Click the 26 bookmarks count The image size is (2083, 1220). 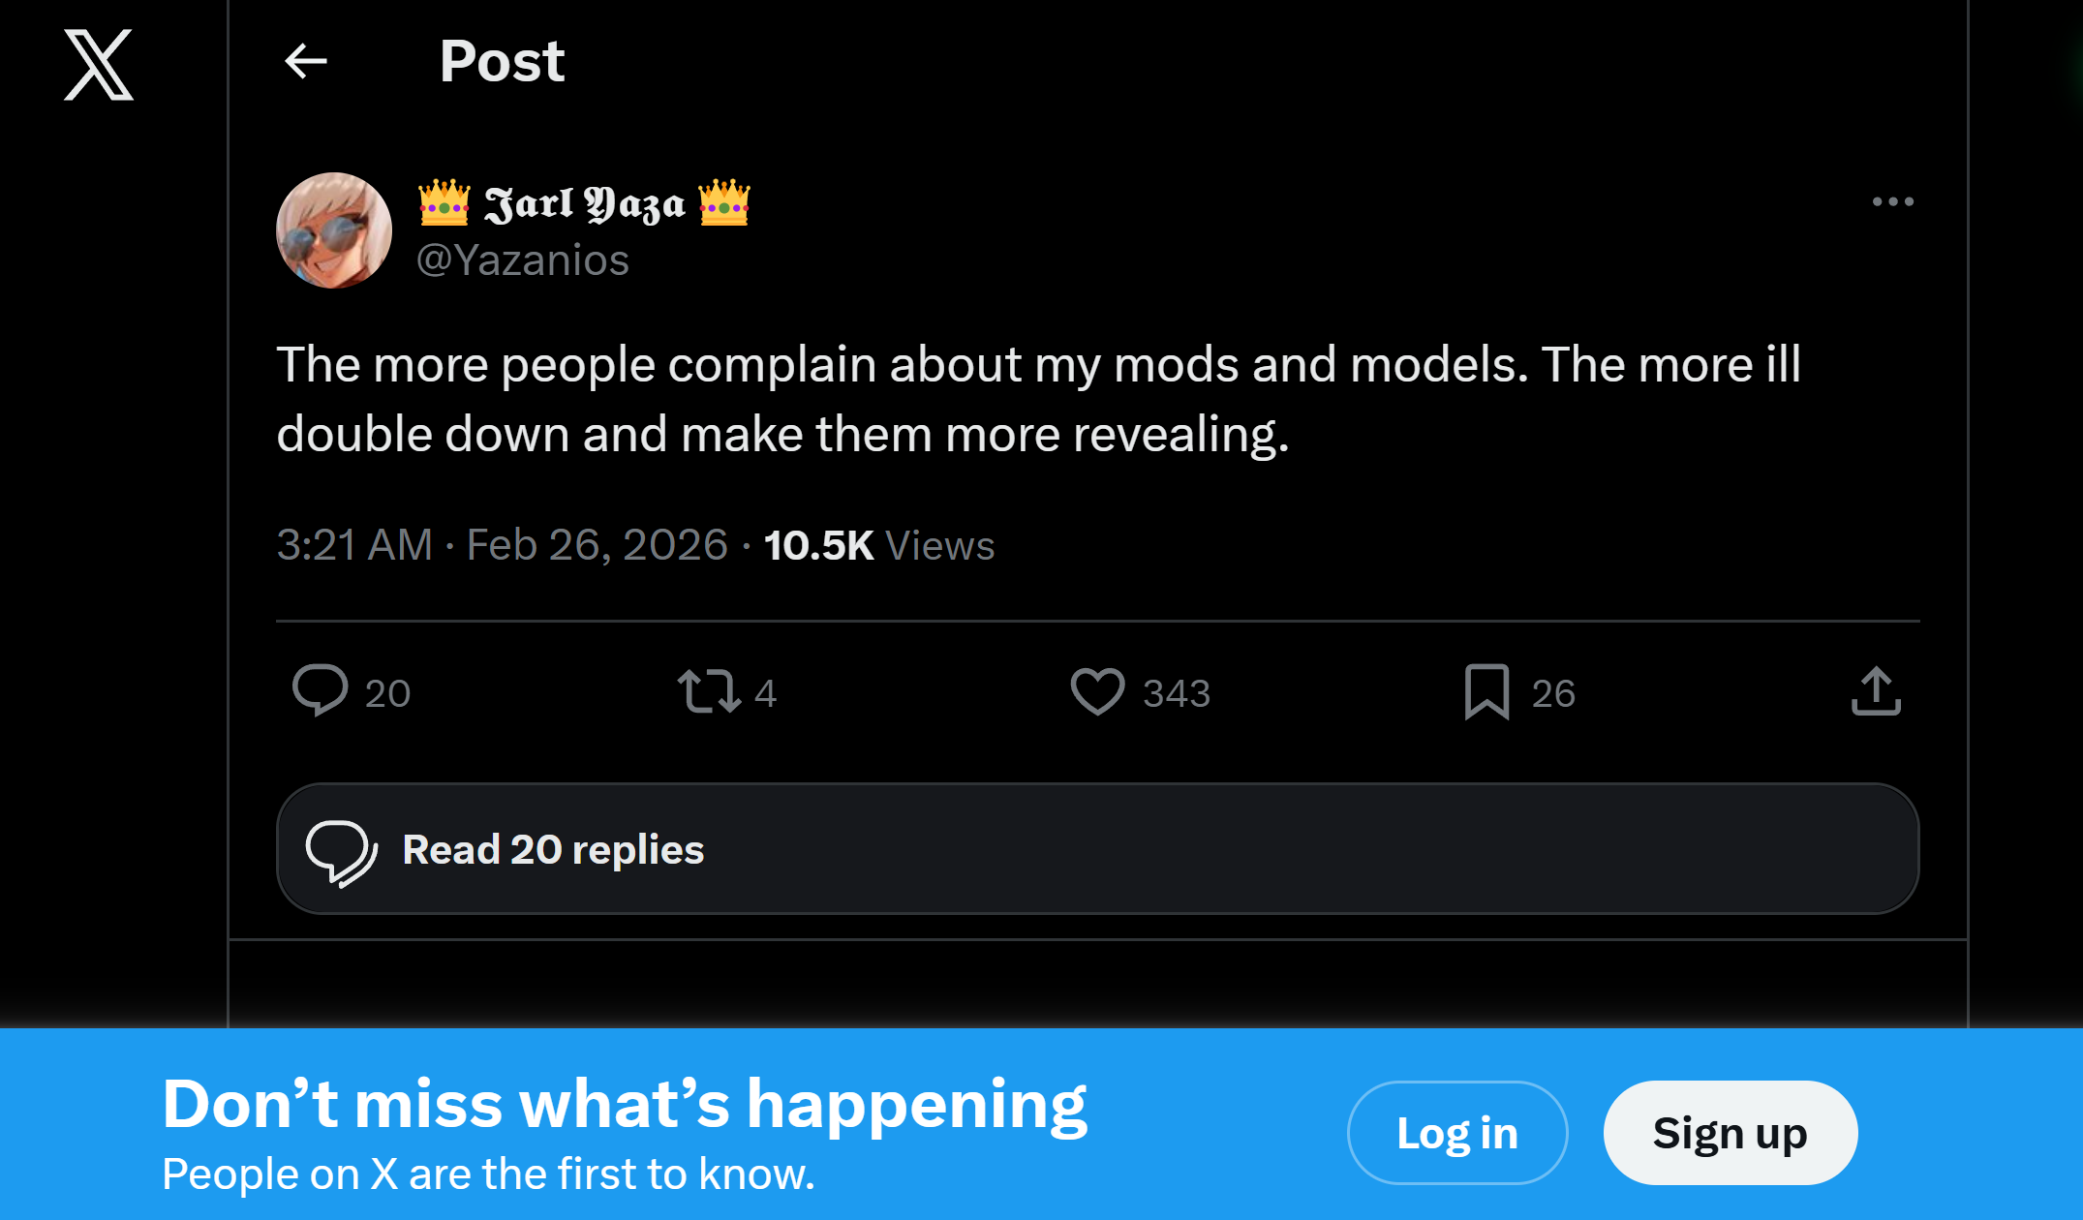[x=1553, y=693]
